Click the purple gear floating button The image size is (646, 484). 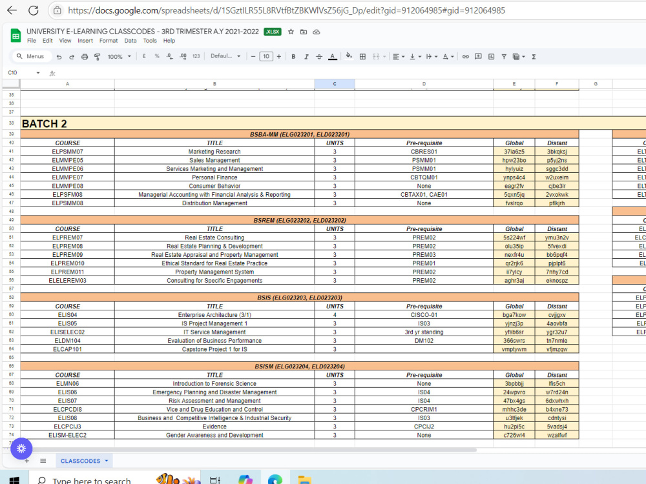21,449
